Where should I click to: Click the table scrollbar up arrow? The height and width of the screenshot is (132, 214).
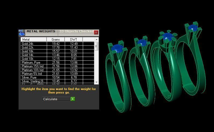click(97, 40)
